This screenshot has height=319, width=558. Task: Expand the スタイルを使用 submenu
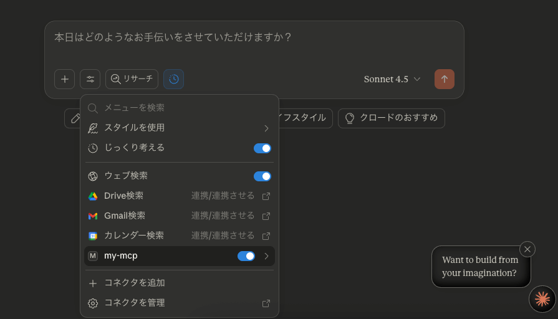point(266,128)
